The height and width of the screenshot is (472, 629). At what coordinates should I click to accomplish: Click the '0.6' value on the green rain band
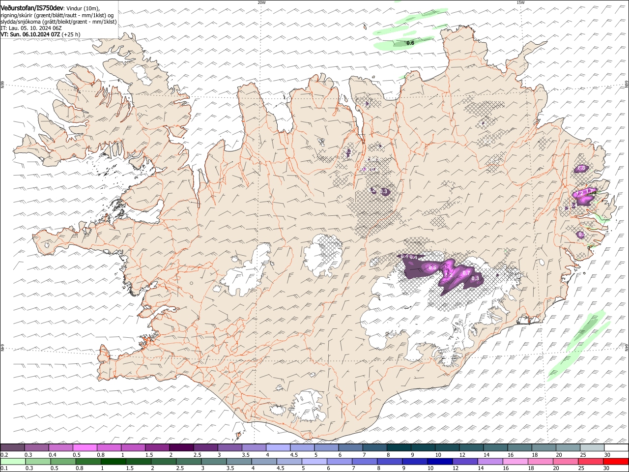click(410, 43)
